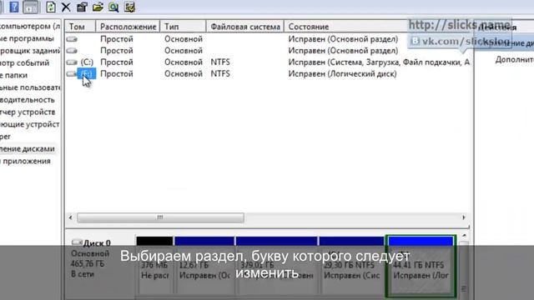Viewport: 534px width, 300px height.
Task: Click 'Исправен (Логический диск)' status
Action: (x=343, y=74)
